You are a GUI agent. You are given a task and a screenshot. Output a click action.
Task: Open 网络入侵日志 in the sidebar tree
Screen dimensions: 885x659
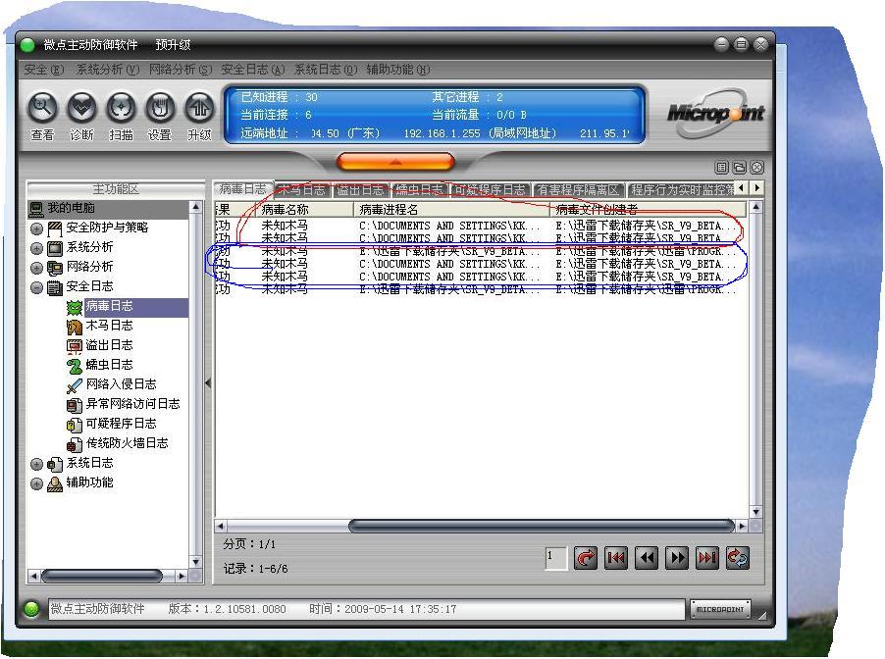pyautogui.click(x=121, y=384)
